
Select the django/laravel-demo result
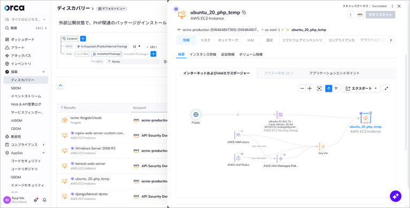(x=112, y=196)
